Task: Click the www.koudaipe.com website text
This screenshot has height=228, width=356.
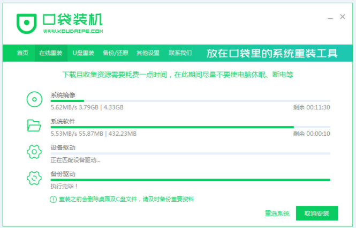Action: (x=73, y=31)
